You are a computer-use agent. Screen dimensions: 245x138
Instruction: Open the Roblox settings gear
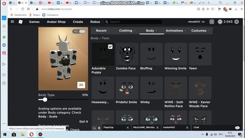[237, 22]
